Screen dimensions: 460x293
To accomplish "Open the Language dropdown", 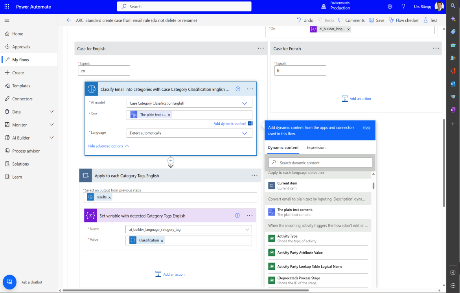I will tap(189, 133).
